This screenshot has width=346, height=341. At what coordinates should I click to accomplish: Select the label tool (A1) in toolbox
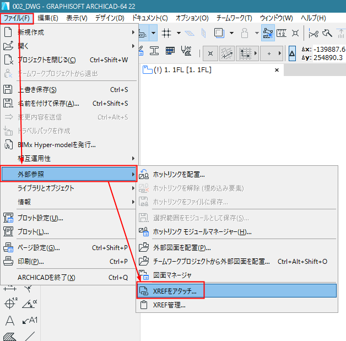[30, 320]
